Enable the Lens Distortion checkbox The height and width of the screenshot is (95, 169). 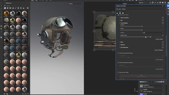(163, 47)
